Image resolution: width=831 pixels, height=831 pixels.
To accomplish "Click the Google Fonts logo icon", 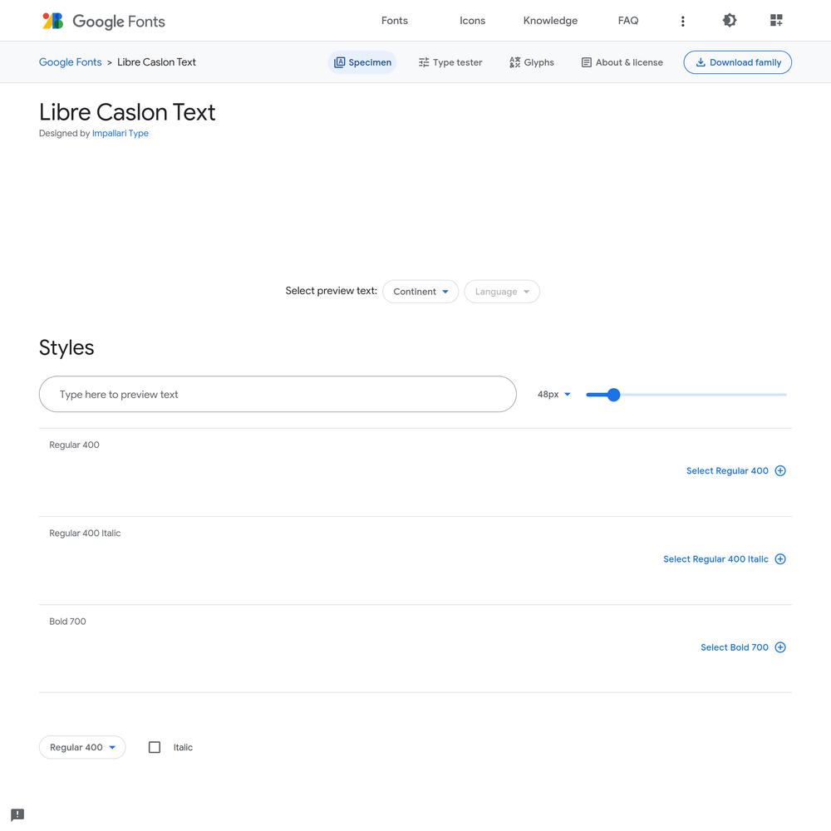I will click(53, 21).
